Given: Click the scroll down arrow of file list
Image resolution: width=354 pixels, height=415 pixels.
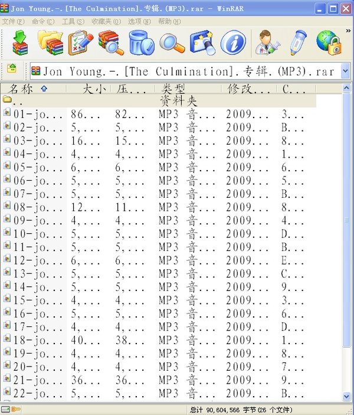Looking at the screenshot, I should pyautogui.click(x=346, y=396).
